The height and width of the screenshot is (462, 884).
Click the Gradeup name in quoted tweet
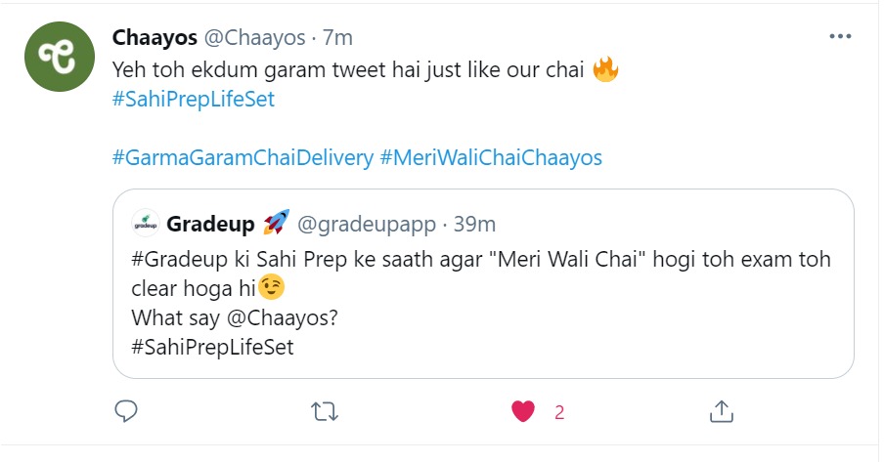pyautogui.click(x=211, y=224)
